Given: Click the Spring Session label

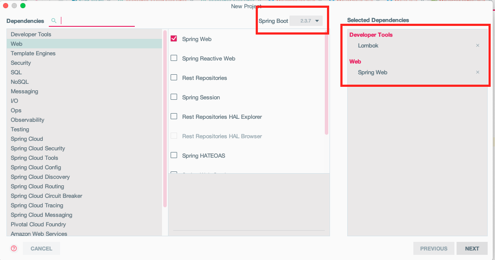Looking at the screenshot, I should pos(201,97).
